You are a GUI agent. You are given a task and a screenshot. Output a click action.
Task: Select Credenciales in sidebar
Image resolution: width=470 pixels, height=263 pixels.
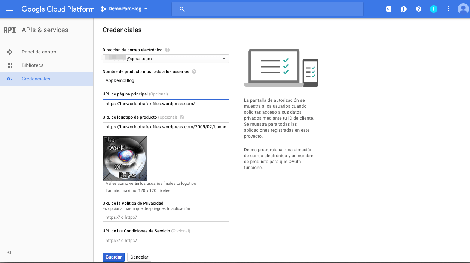[x=36, y=79]
